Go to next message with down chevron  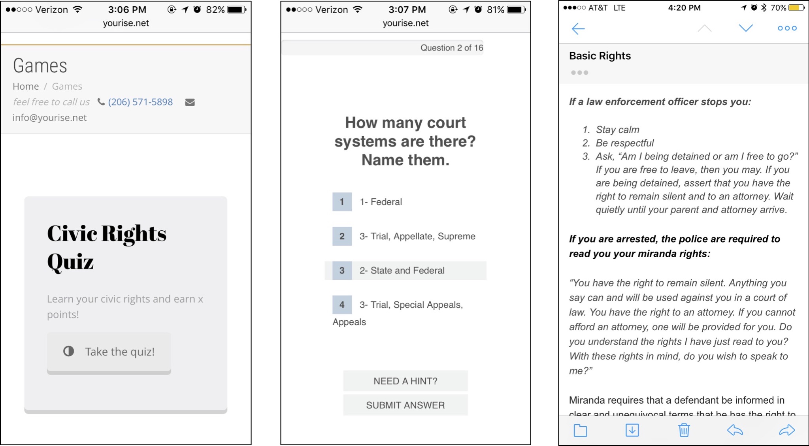point(746,28)
